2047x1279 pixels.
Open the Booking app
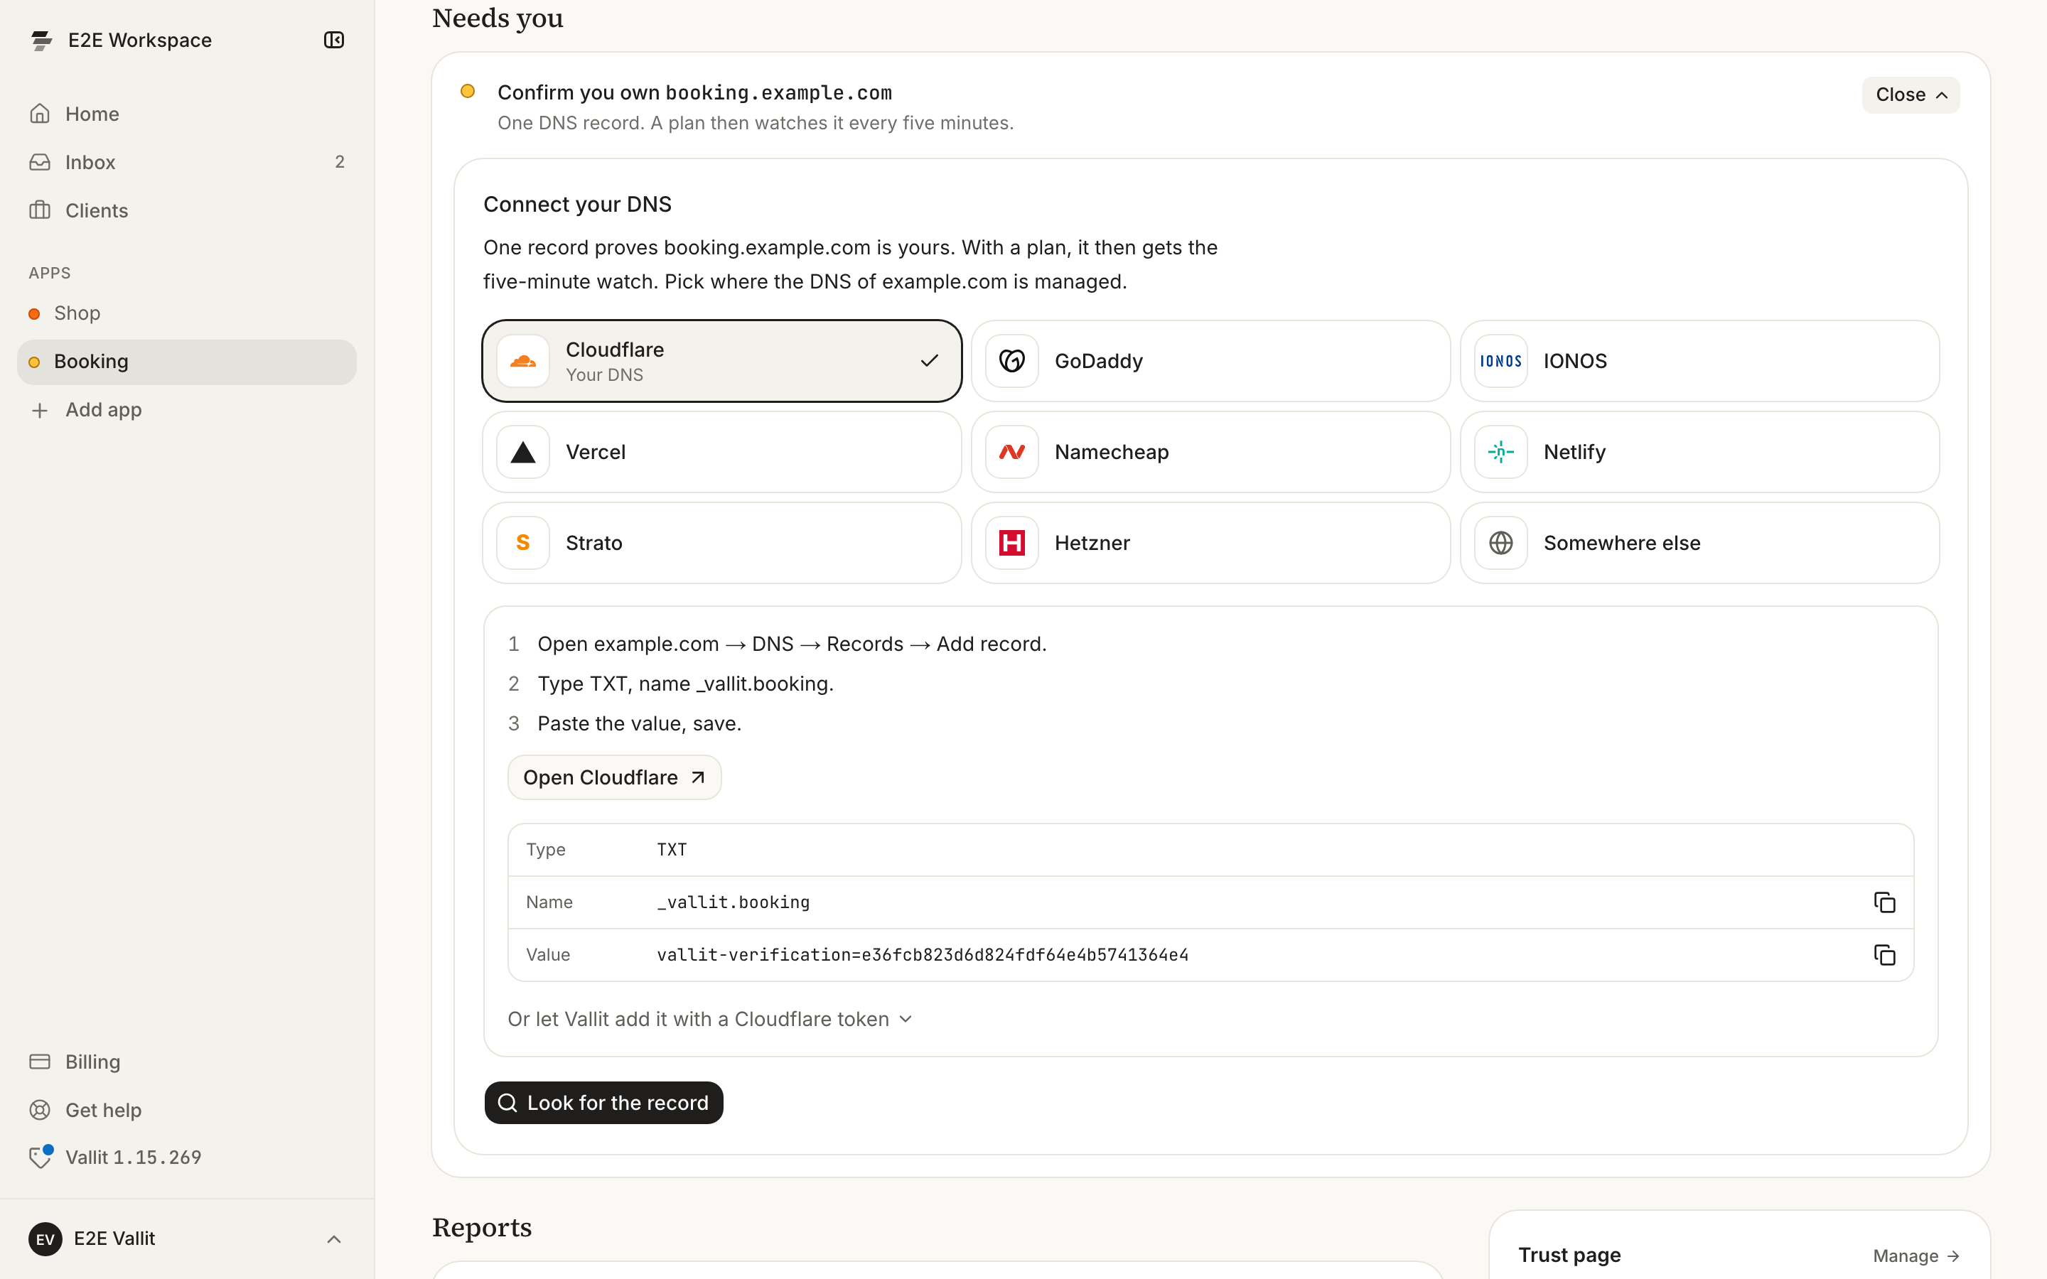(186, 362)
